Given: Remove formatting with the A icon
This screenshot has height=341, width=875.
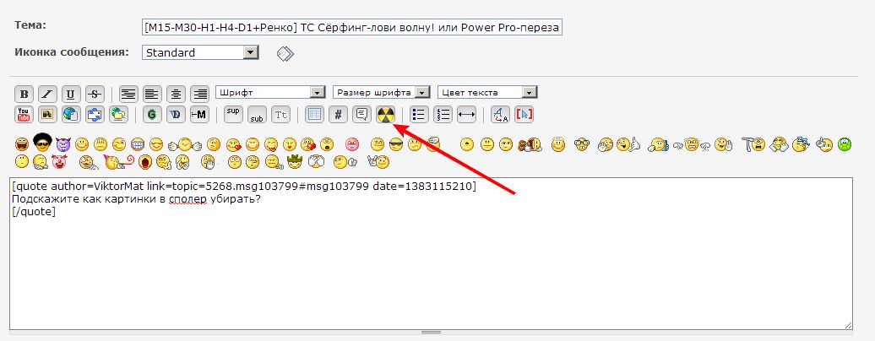Looking at the screenshot, I should point(500,115).
